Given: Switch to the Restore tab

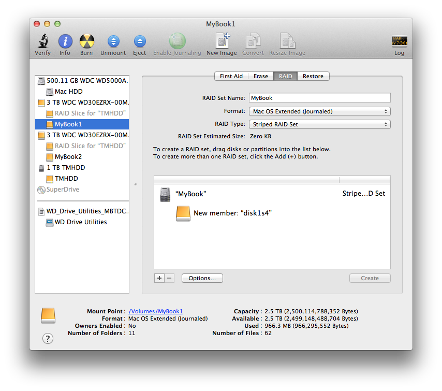Looking at the screenshot, I should coord(313,76).
